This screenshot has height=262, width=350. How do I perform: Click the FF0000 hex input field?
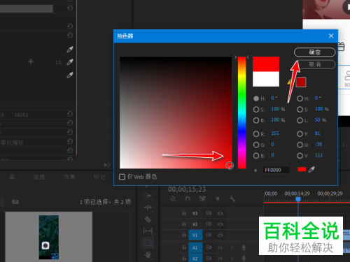[x=276, y=170]
